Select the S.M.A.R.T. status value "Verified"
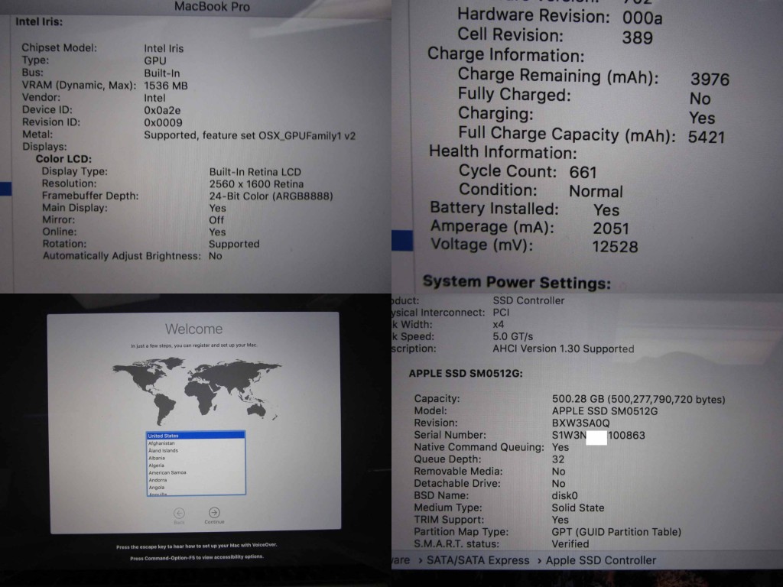The image size is (783, 587). tap(570, 544)
